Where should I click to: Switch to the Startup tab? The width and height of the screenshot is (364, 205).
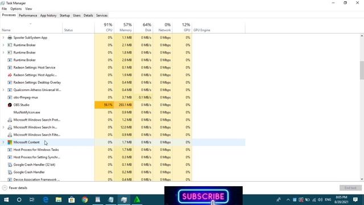click(x=64, y=15)
